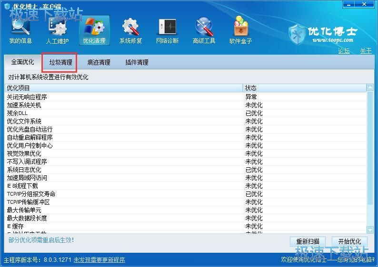Switch to the 痕迹清理 tab
The width and height of the screenshot is (378, 267).
[99, 62]
